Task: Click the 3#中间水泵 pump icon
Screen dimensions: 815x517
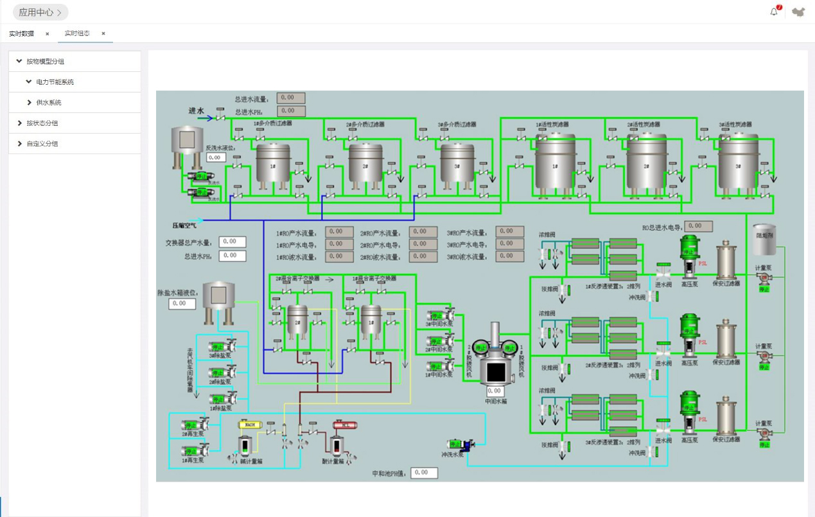Action: click(441, 316)
